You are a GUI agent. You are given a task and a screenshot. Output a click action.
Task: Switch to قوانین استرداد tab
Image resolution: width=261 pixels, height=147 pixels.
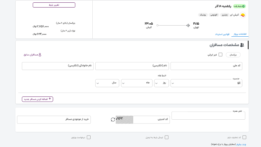tap(222, 34)
